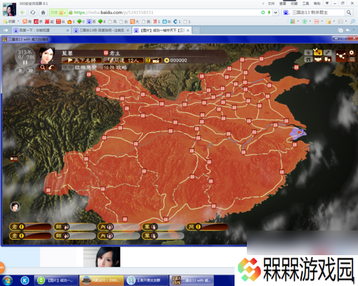Click the 同 status bar with exclamation
The image size is (358, 286).
click(x=207, y=227)
